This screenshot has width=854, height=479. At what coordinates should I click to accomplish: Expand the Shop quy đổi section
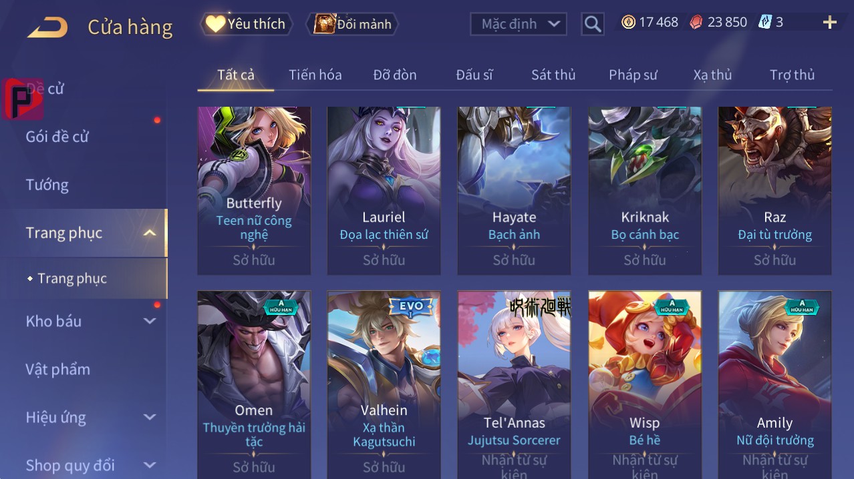pyautogui.click(x=150, y=465)
